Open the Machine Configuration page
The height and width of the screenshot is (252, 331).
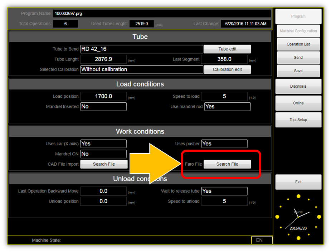click(x=298, y=31)
